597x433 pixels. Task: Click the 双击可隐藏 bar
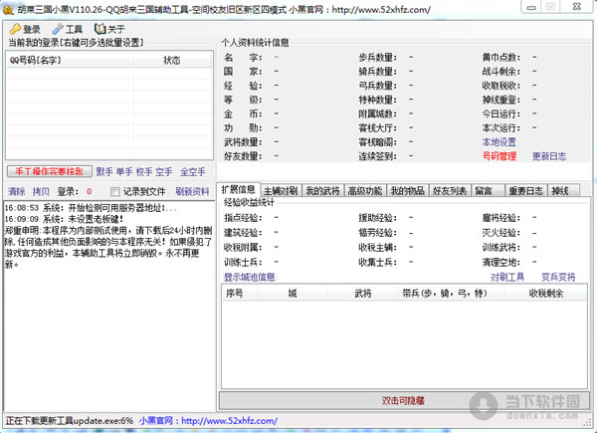pyautogui.click(x=404, y=400)
